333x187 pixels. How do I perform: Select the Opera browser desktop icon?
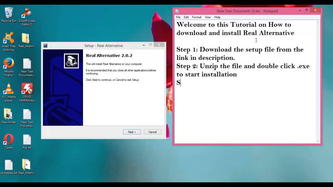pyautogui.click(x=9, y=141)
